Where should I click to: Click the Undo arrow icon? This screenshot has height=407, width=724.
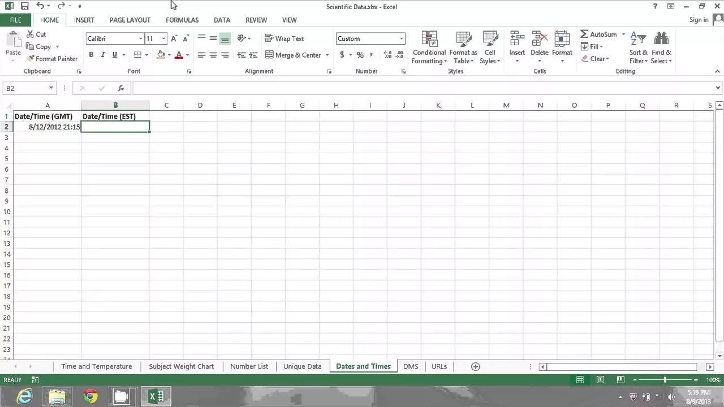click(40, 6)
